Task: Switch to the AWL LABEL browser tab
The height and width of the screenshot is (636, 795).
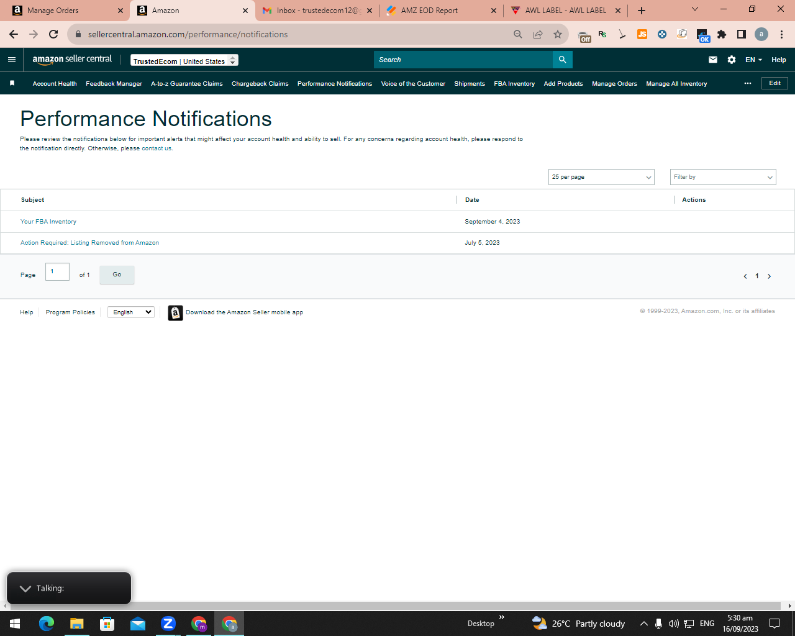Action: 566,11
